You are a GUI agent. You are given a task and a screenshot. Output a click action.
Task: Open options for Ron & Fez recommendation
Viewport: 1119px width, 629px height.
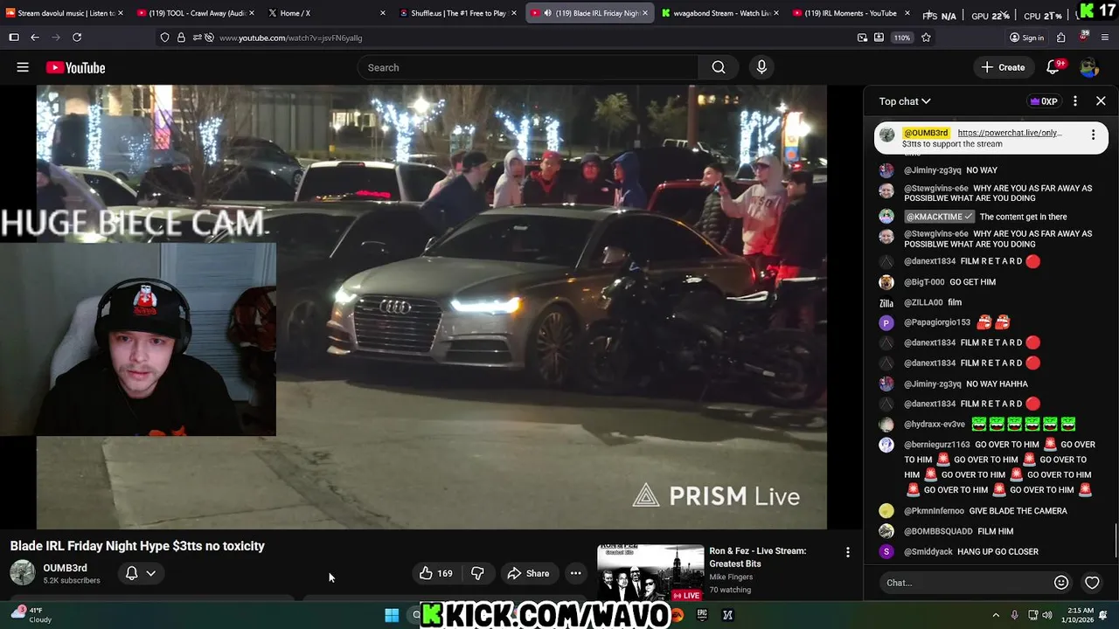[x=847, y=552]
